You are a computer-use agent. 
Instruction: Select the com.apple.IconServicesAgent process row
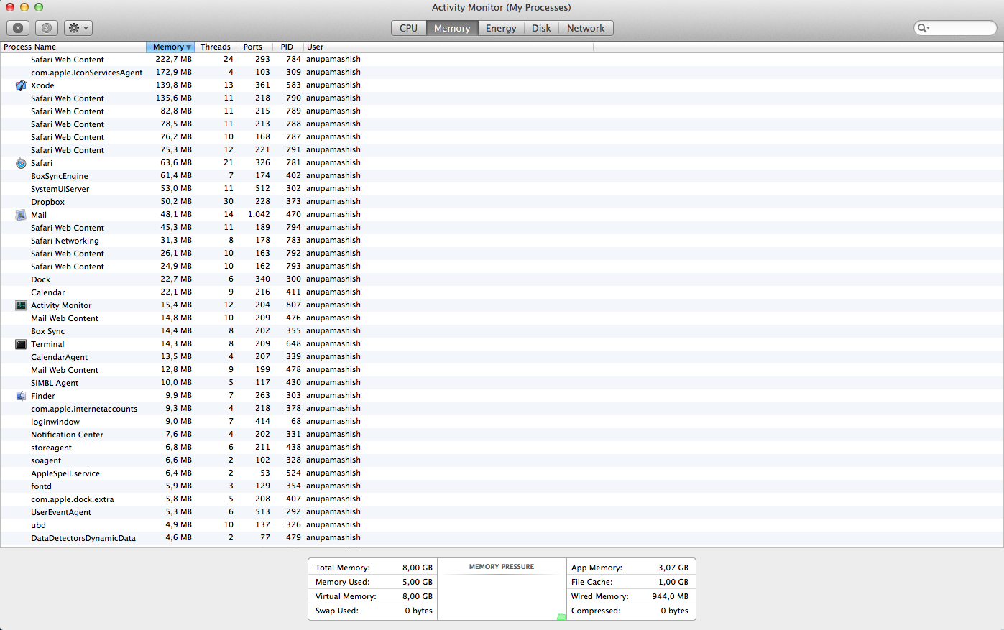point(502,73)
